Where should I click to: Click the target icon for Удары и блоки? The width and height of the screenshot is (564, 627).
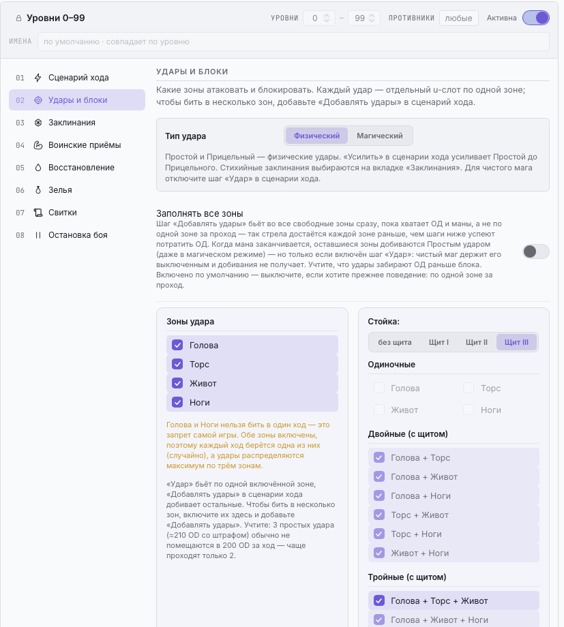38,100
